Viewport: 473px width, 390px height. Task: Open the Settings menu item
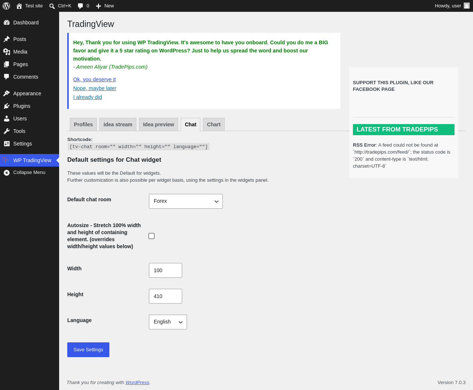(30, 144)
